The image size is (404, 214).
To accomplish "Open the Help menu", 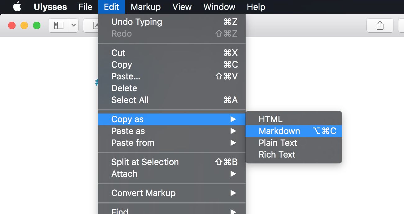I will tap(256, 7).
